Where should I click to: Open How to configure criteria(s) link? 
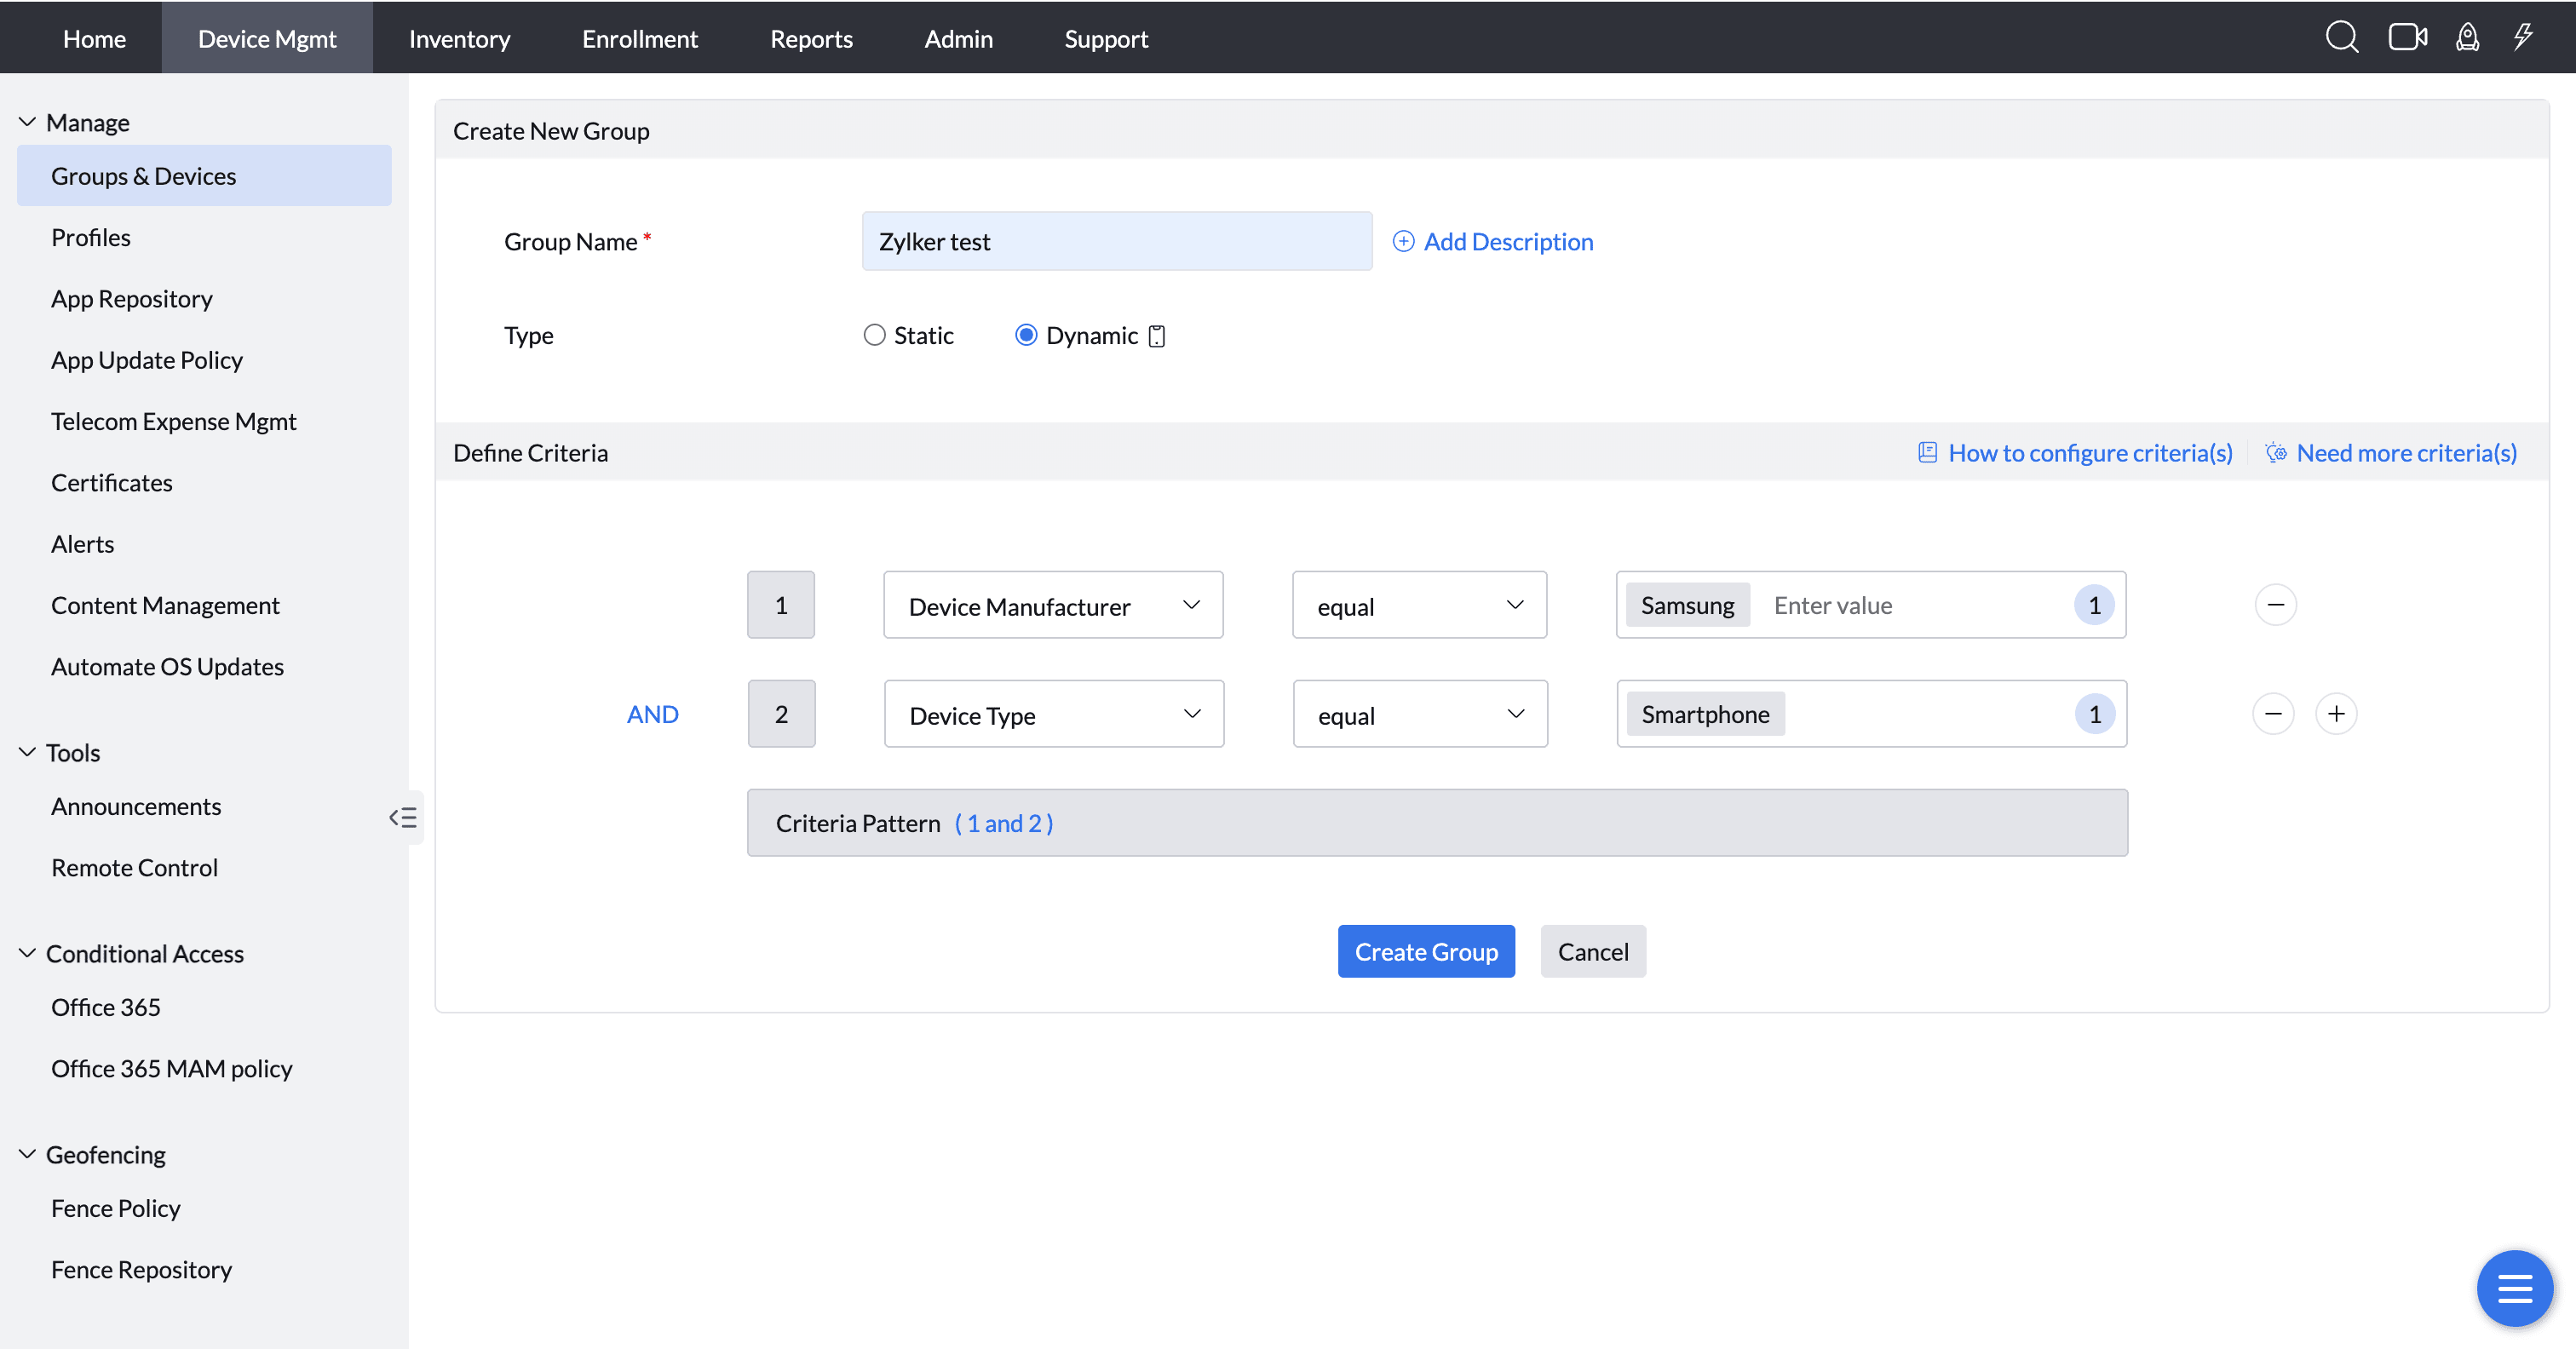[x=2090, y=453]
